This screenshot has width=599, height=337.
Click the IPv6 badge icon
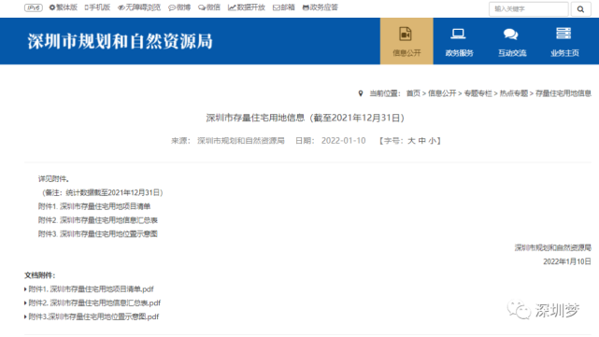click(34, 7)
